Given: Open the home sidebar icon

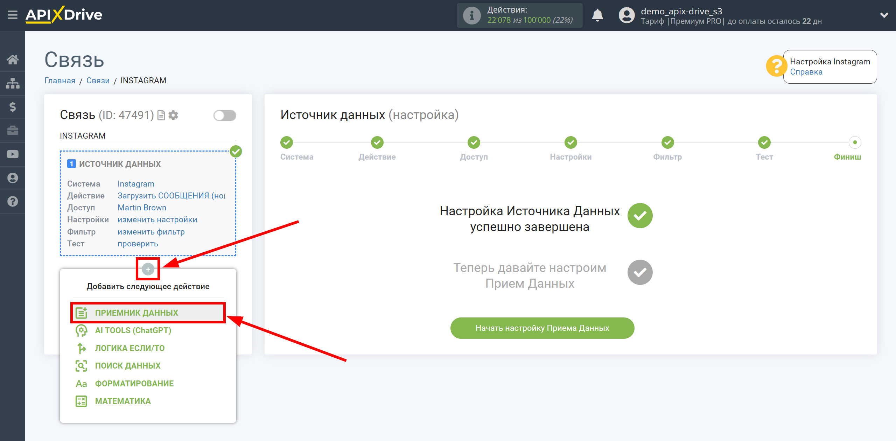Looking at the screenshot, I should [x=13, y=59].
